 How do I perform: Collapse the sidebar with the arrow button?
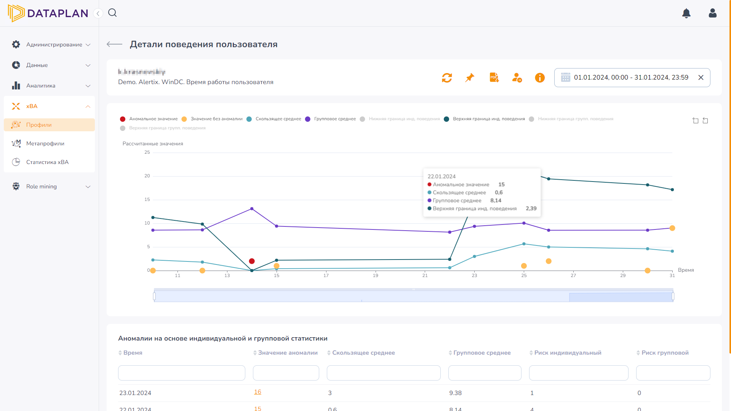[98, 14]
